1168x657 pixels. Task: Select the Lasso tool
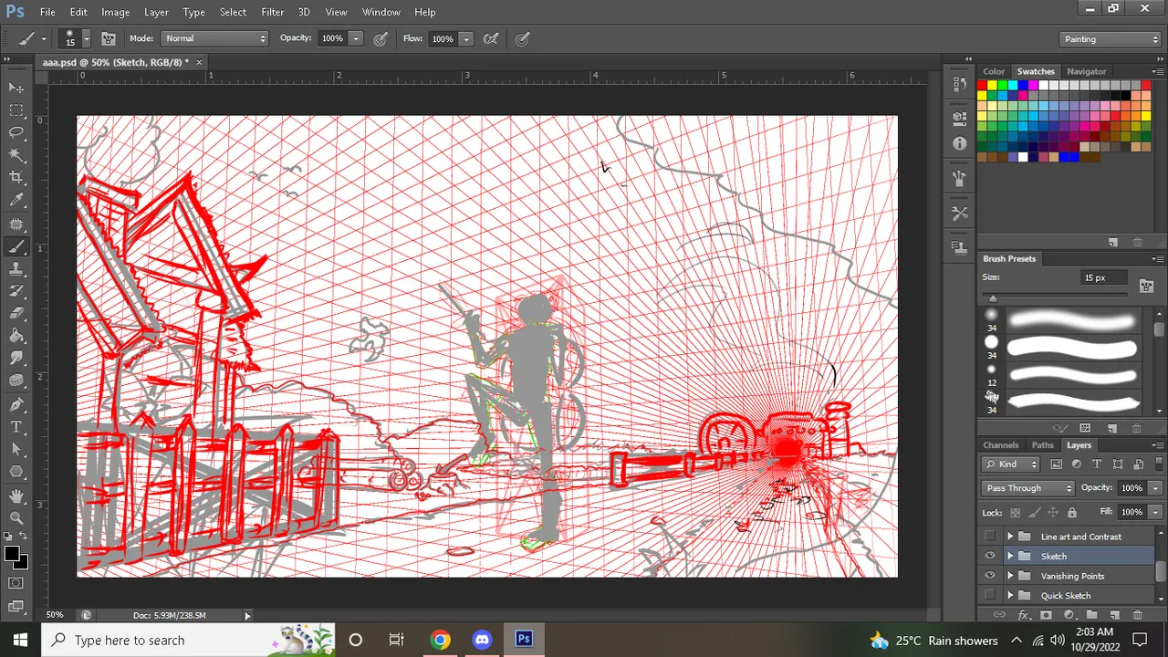[16, 133]
